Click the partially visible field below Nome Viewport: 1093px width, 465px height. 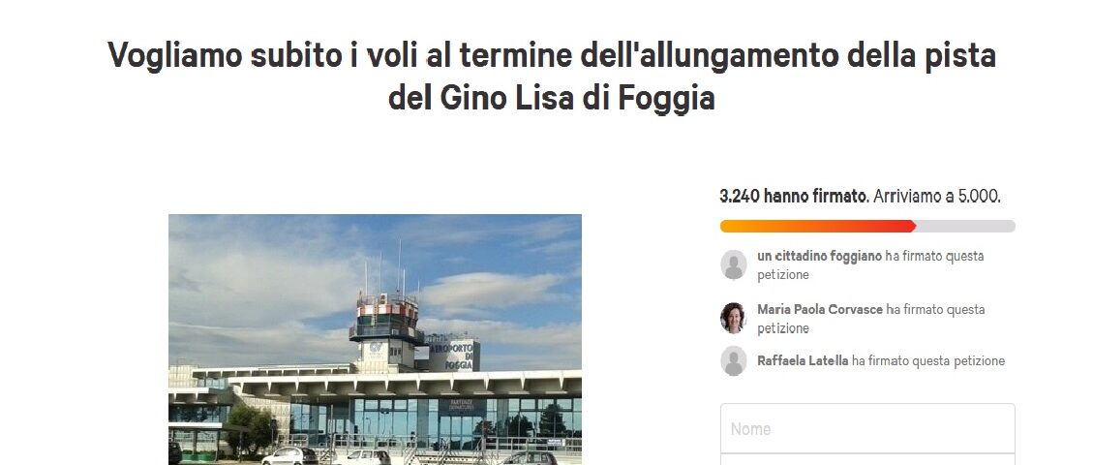[x=867, y=459]
